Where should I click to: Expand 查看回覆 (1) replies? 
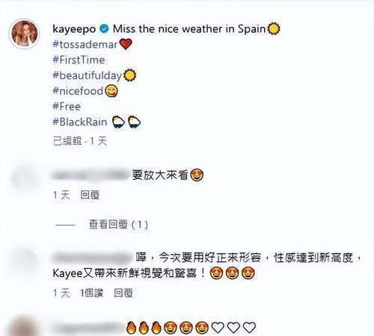point(118,225)
